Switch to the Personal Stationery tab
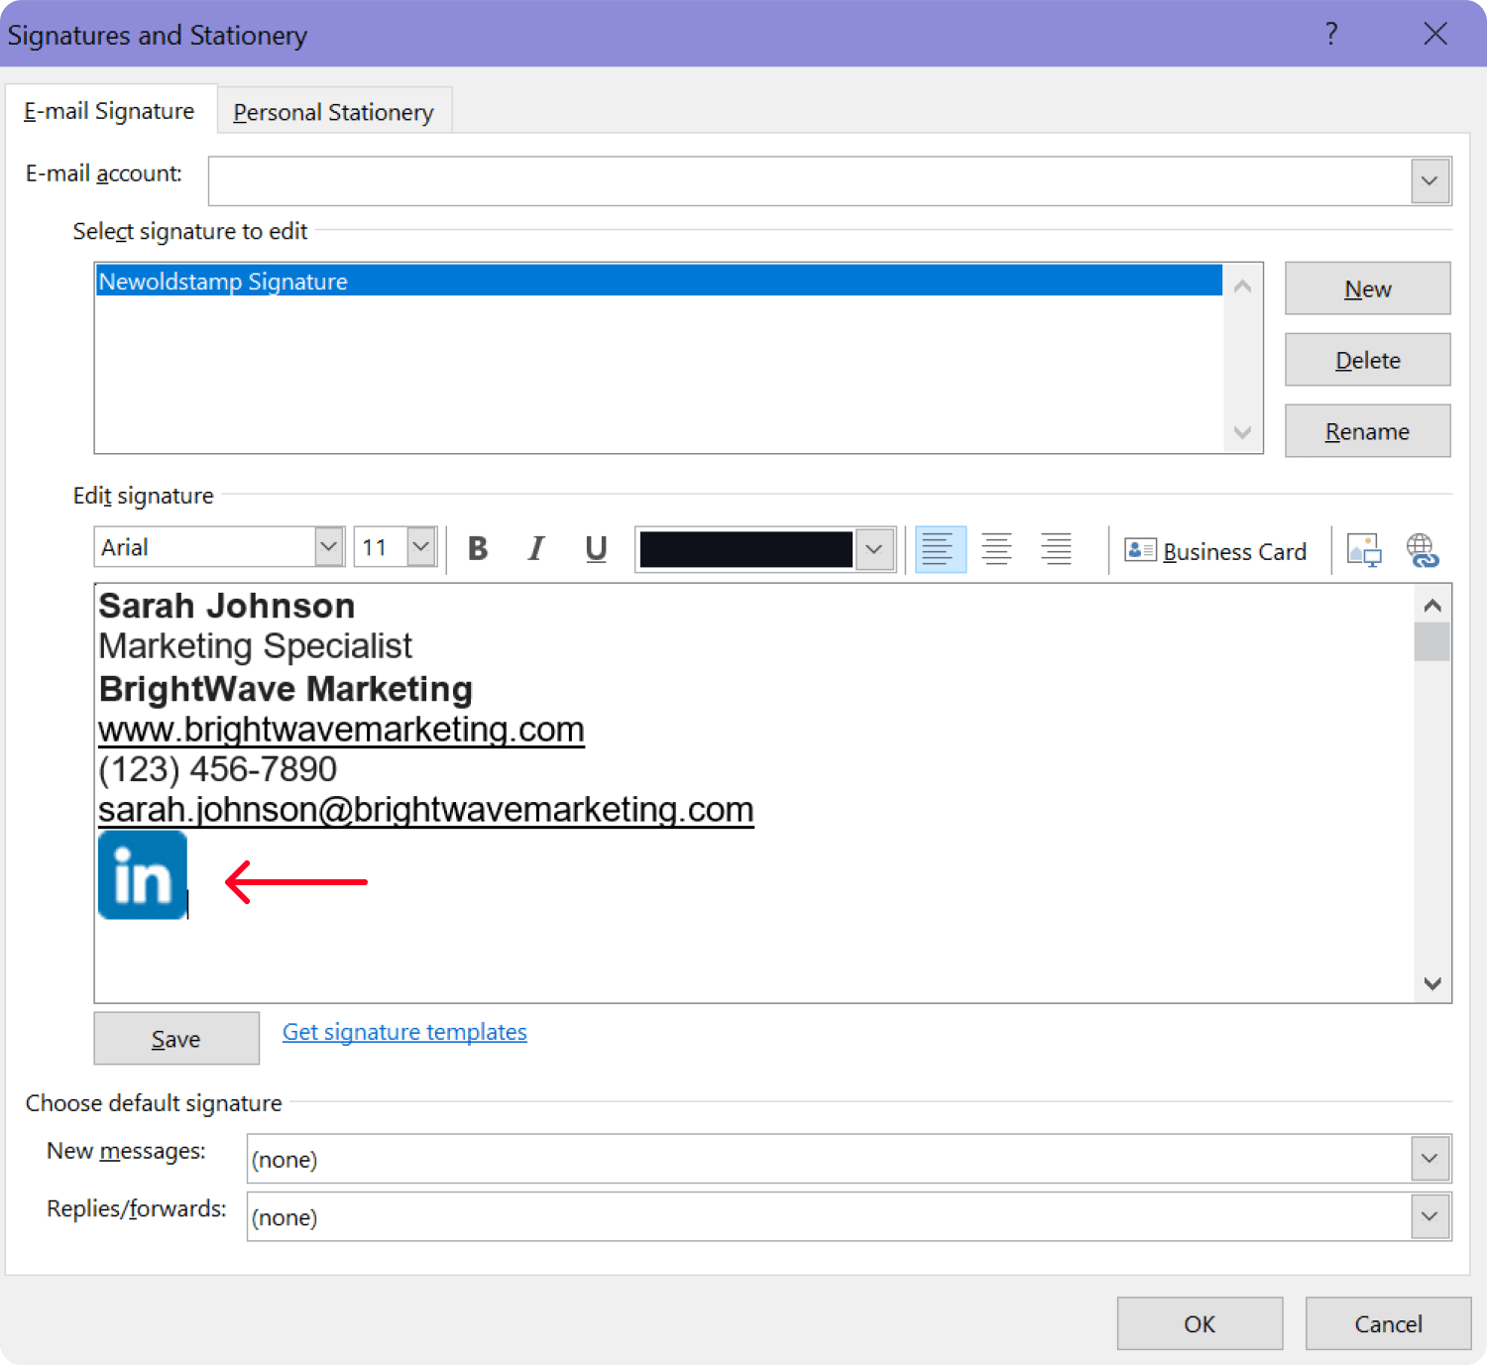The image size is (1487, 1365). [334, 111]
